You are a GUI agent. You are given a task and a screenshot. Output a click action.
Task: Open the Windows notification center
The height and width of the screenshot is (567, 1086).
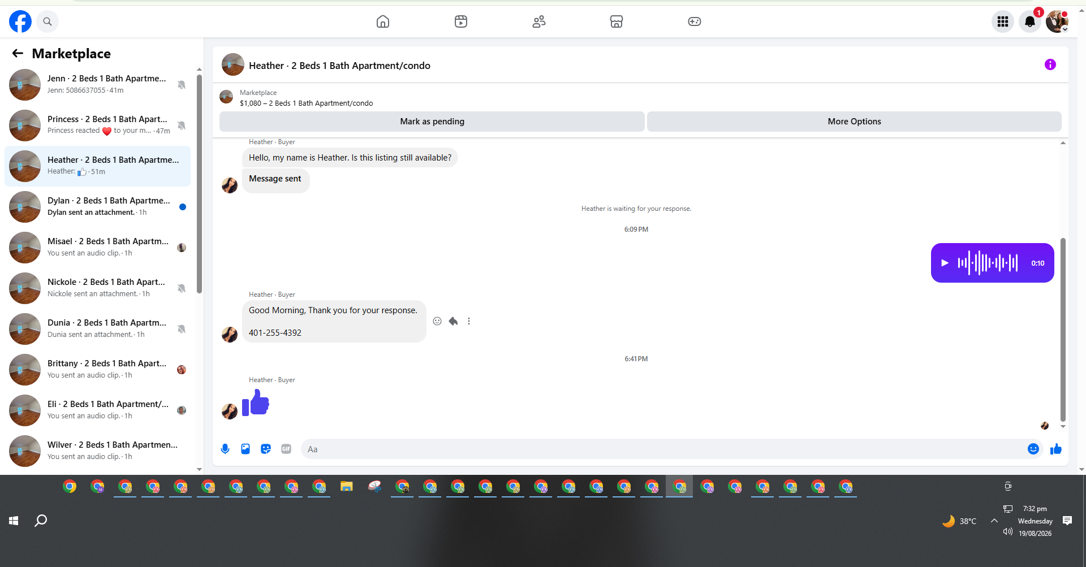pyautogui.click(x=1067, y=521)
